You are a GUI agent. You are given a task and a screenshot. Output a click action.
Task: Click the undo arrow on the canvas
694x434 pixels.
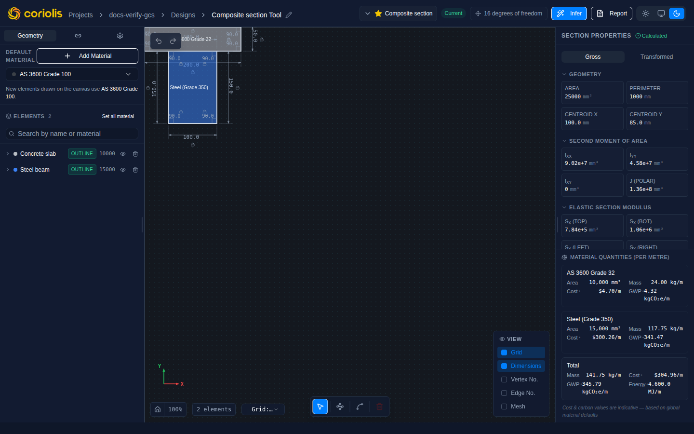[159, 41]
